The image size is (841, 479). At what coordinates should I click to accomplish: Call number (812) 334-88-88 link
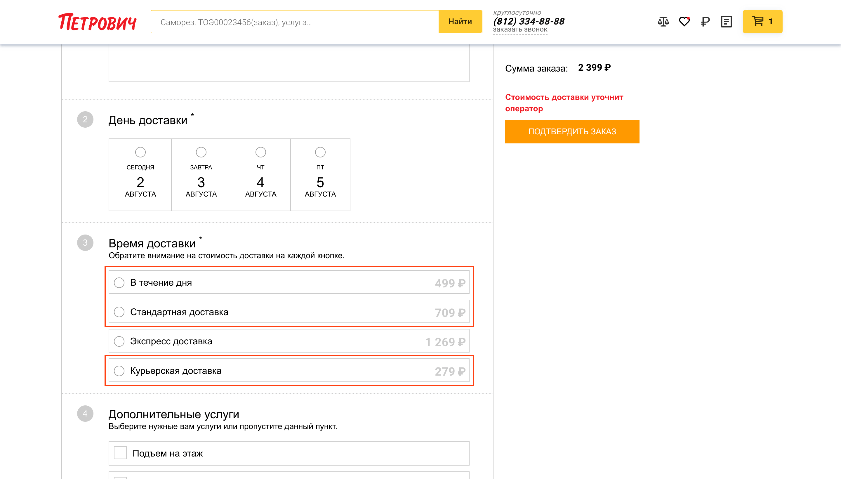tap(529, 21)
